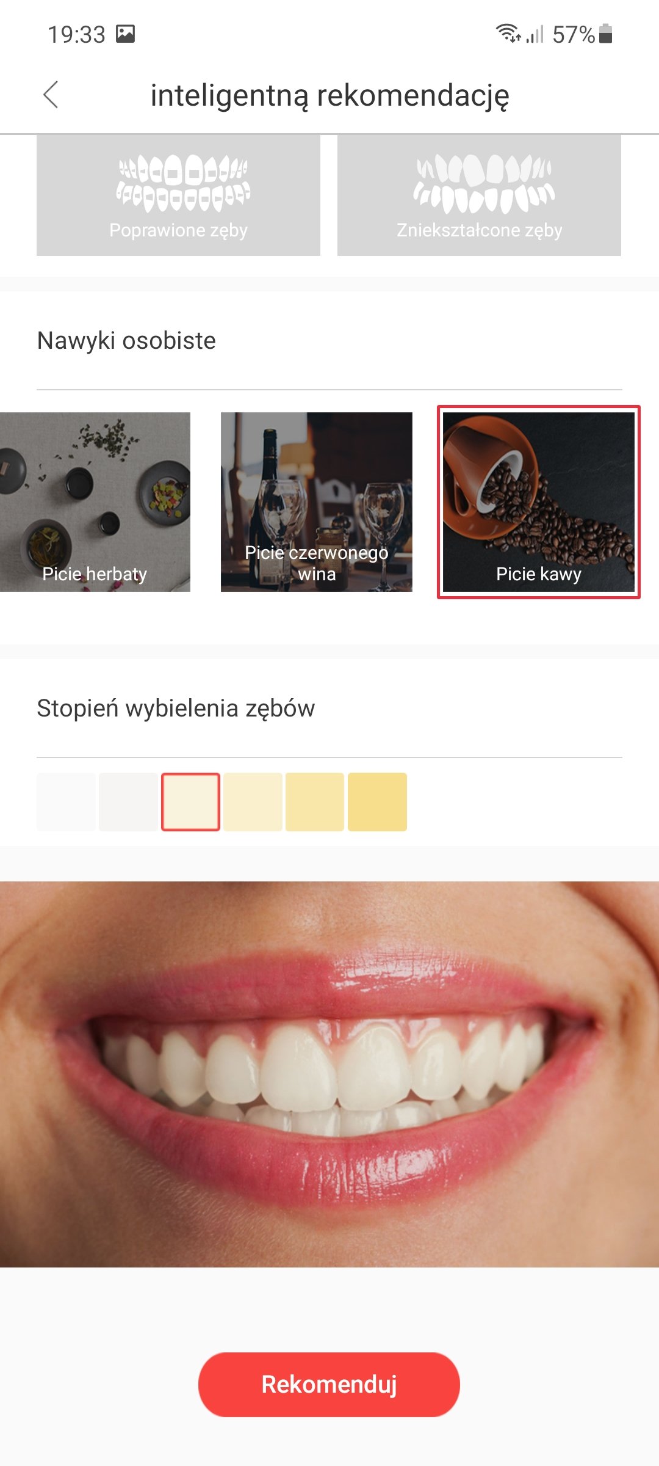Toggle the Picie herbaty habit
Screen dimensions: 659x1466
[x=95, y=502]
